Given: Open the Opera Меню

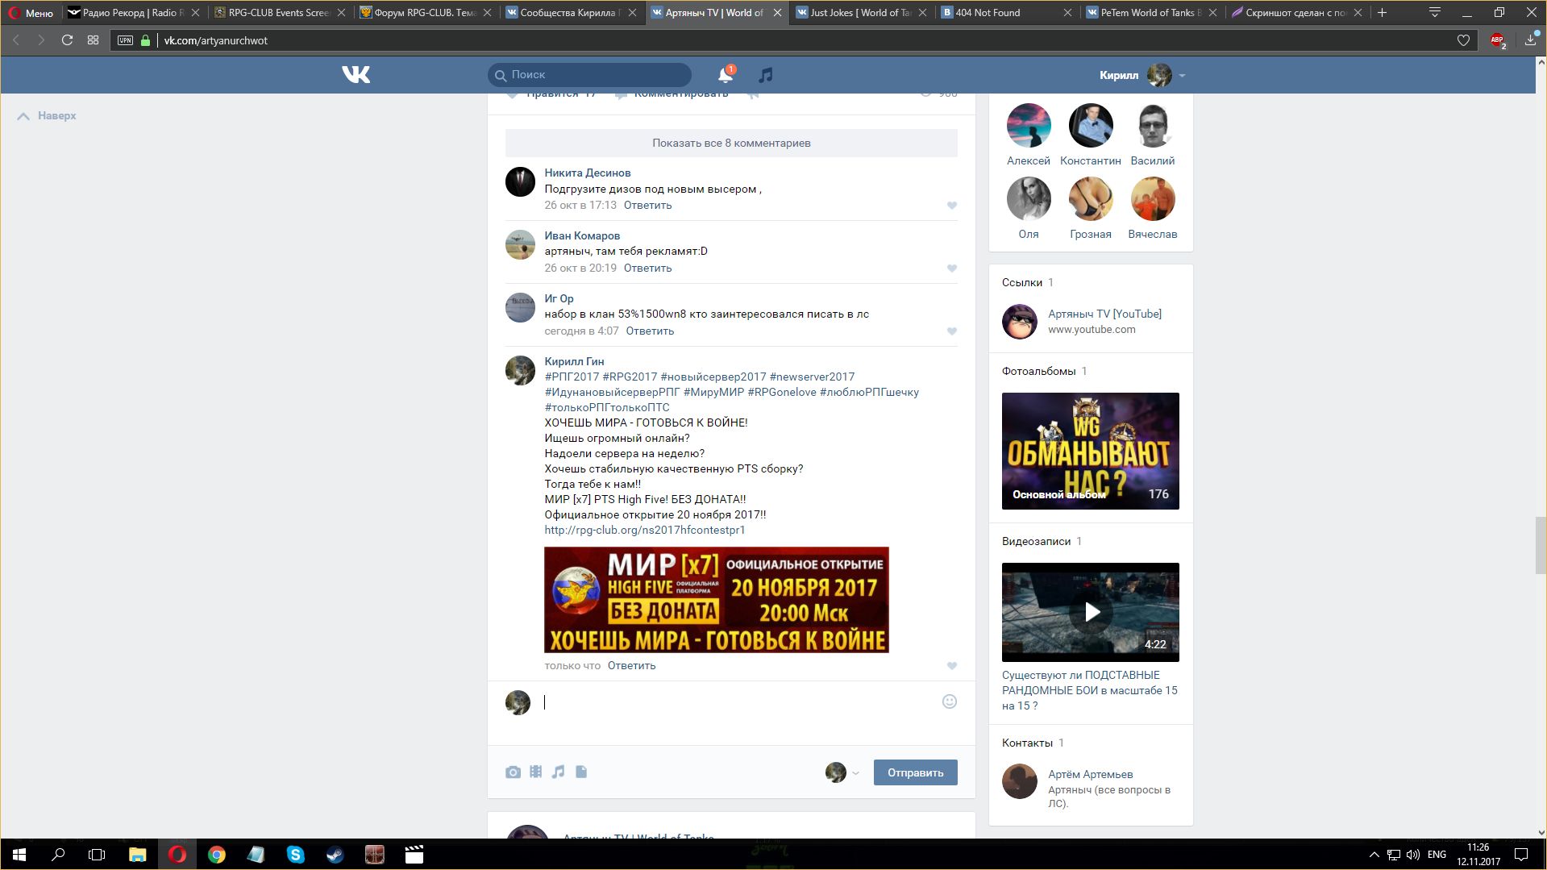Looking at the screenshot, I should point(31,13).
